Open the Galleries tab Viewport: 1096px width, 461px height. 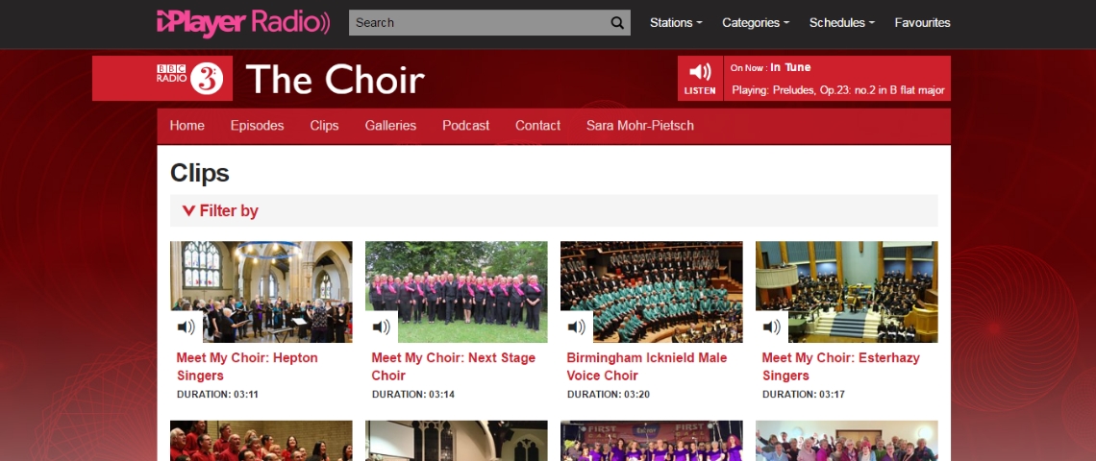[x=390, y=126]
